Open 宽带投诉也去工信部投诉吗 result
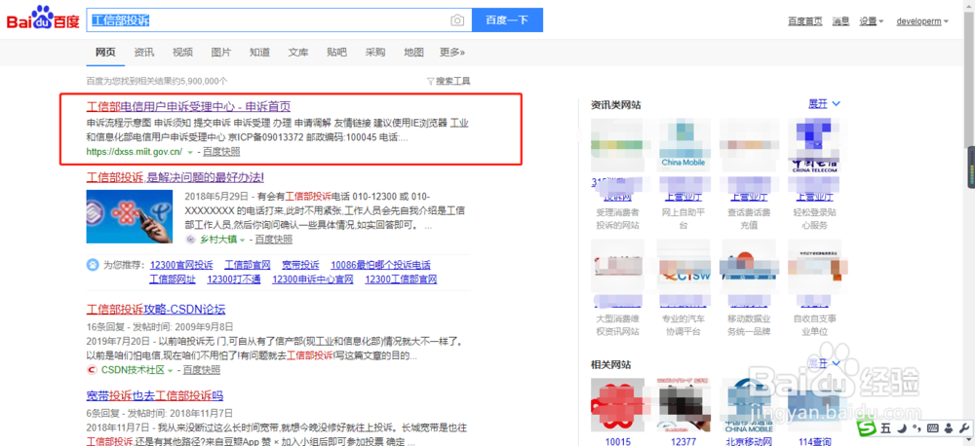Viewport: 975px width, 446px height. pos(154,395)
